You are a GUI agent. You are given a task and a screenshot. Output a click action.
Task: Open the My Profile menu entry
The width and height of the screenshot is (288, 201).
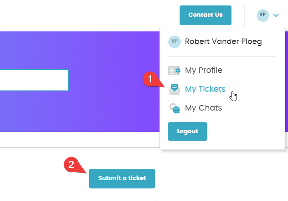pos(204,70)
